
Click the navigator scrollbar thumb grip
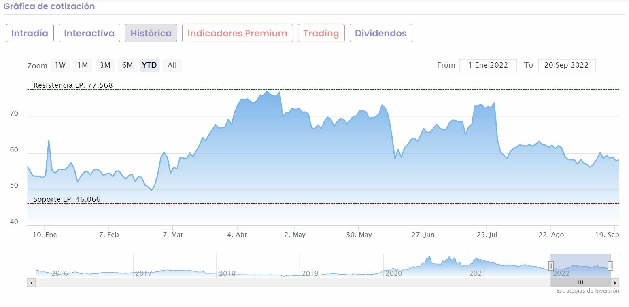[x=580, y=283]
